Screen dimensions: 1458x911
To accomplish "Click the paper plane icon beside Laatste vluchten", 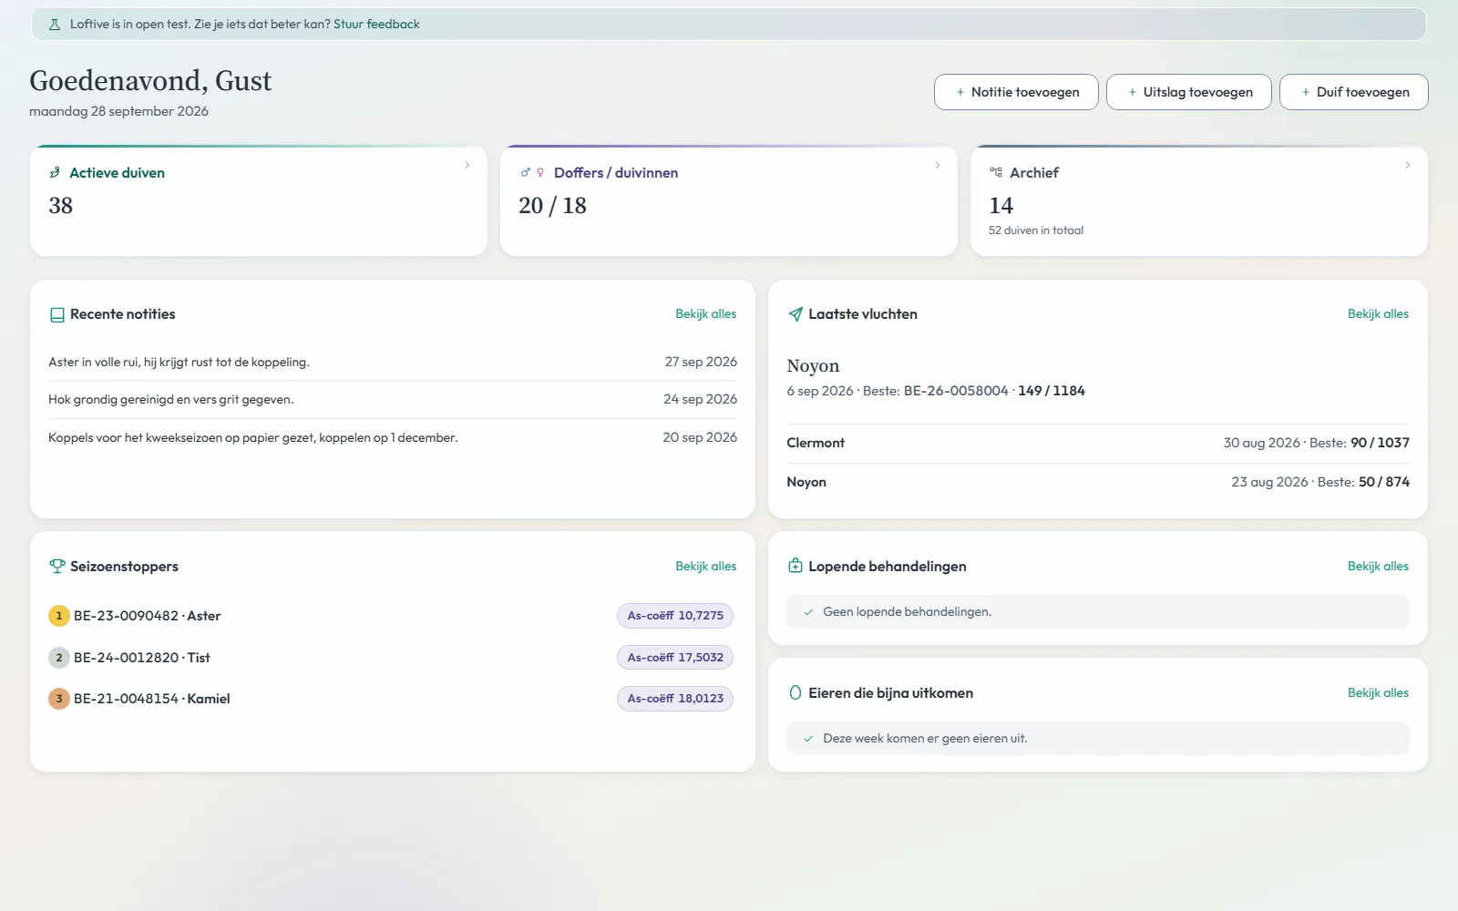I will [x=796, y=314].
